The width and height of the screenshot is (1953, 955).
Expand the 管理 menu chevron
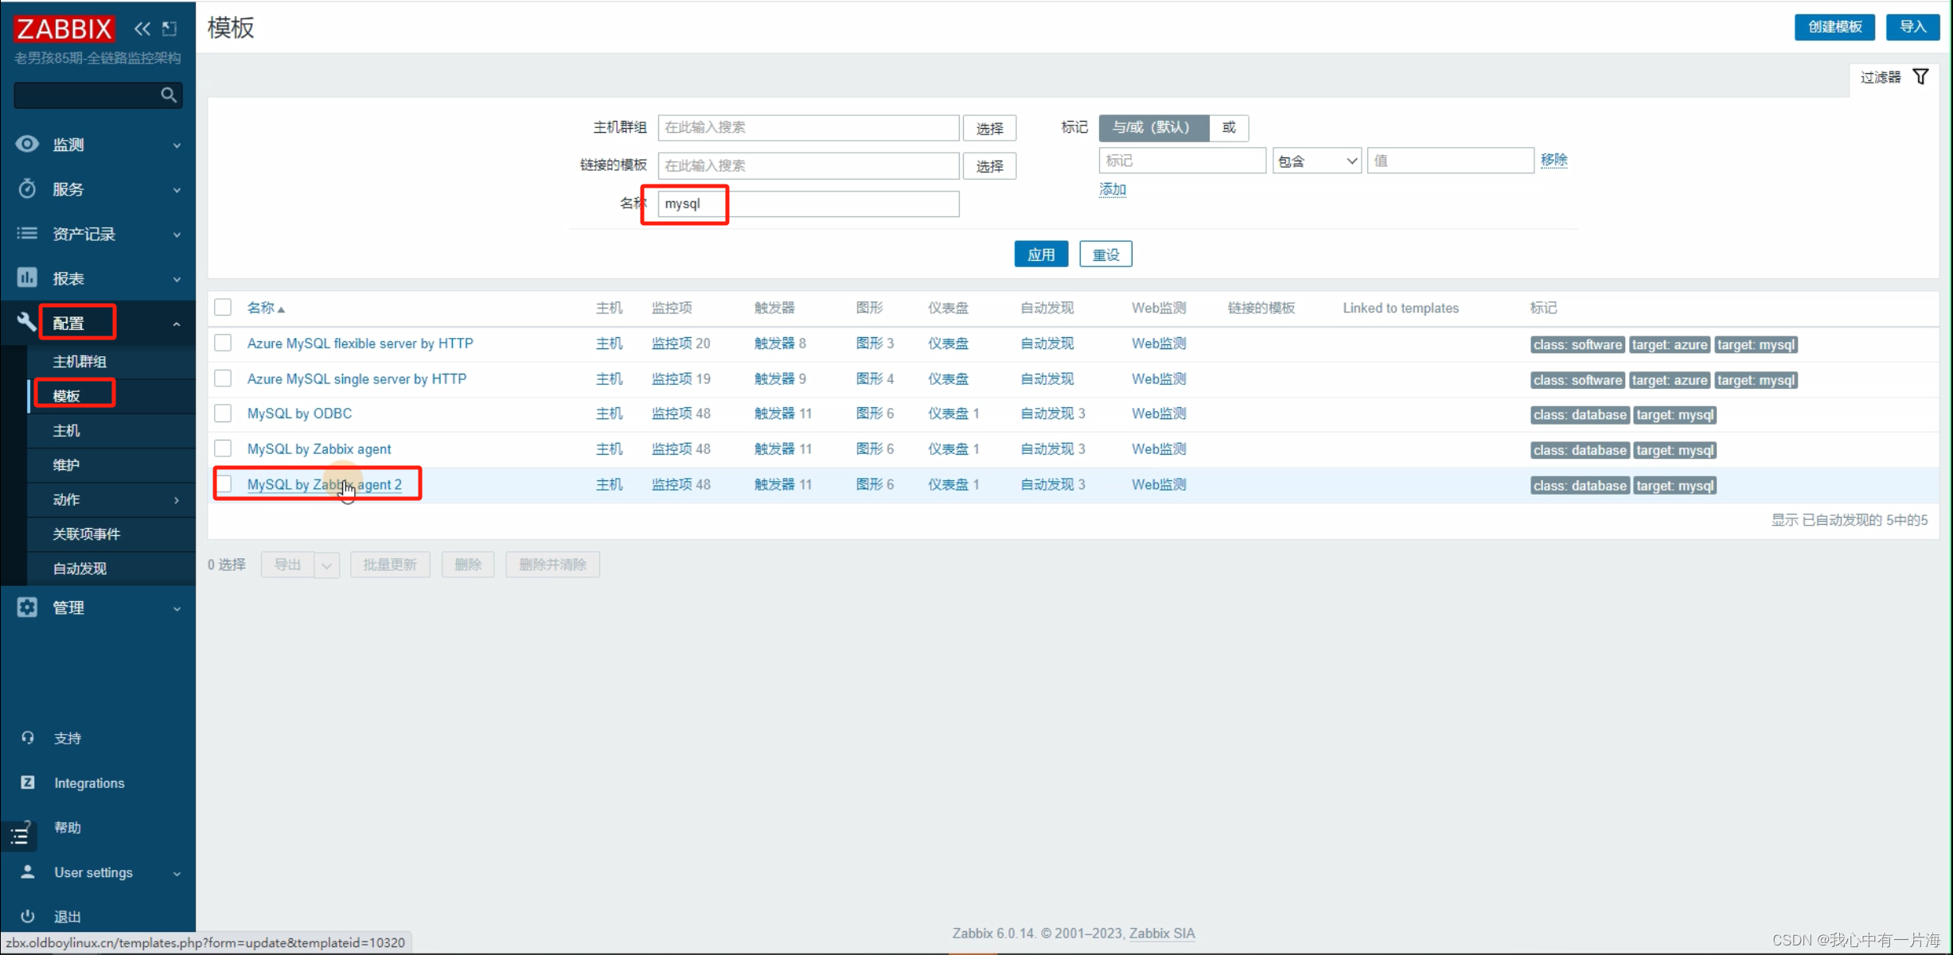pyautogui.click(x=177, y=608)
